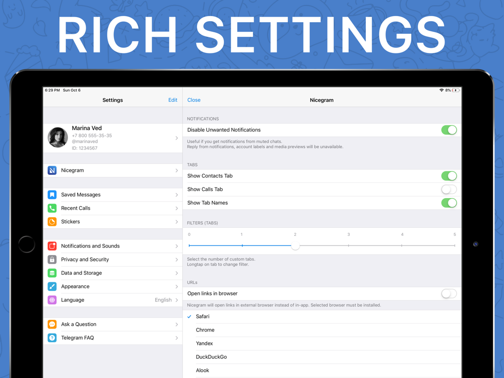
Task: Select Chrome as browser
Action: 322,330
